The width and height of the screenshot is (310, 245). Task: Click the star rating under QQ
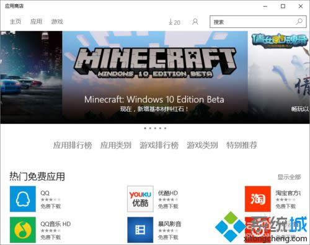pos(51,200)
